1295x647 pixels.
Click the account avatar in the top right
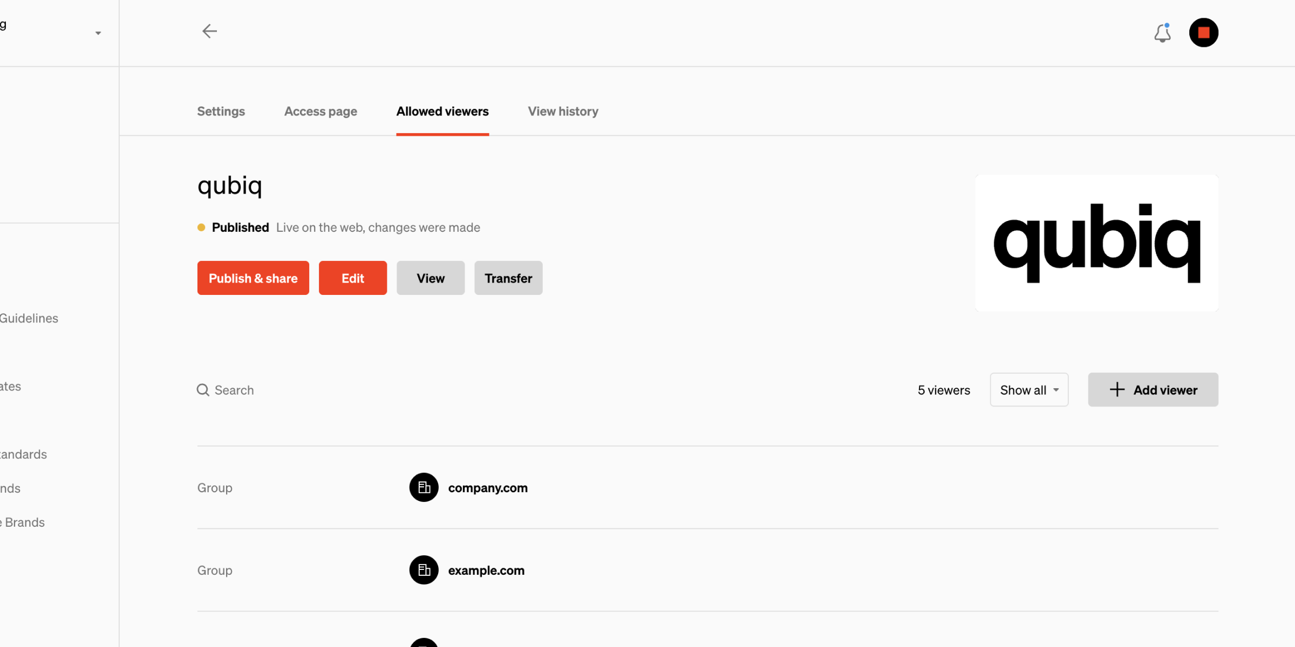coord(1204,32)
